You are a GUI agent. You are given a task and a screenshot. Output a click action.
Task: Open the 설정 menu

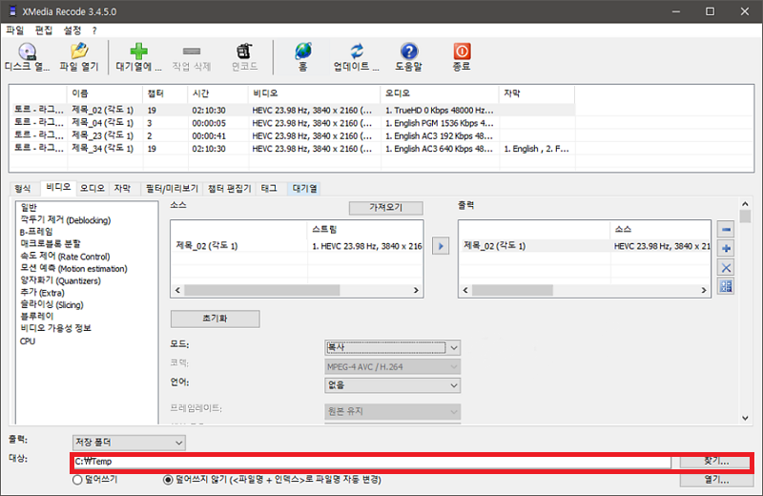[72, 31]
